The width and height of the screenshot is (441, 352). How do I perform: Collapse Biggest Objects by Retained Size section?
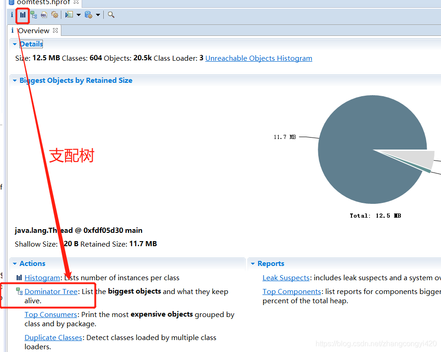pos(15,81)
